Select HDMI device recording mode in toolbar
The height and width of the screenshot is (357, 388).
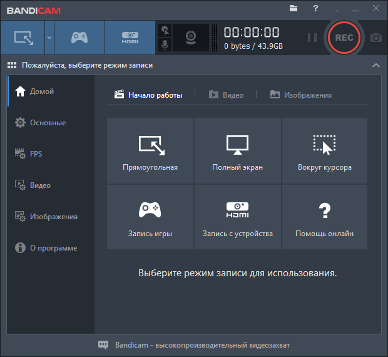click(130, 38)
